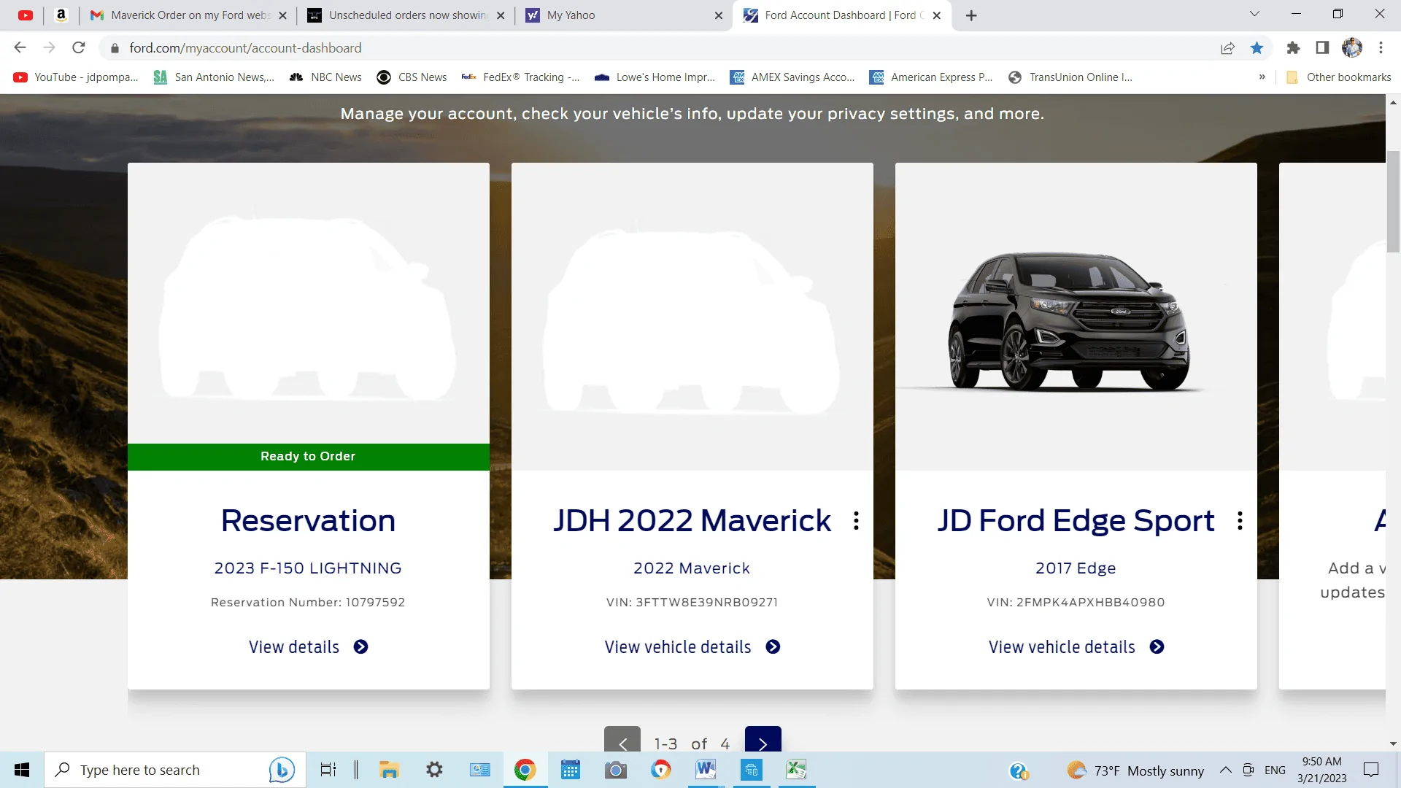Image resolution: width=1401 pixels, height=788 pixels.
Task: Expand hidden bookmarks chevron
Action: 1262,77
